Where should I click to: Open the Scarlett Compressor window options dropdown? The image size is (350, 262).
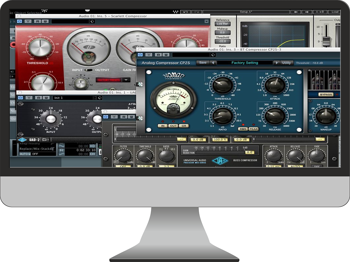click(206, 21)
